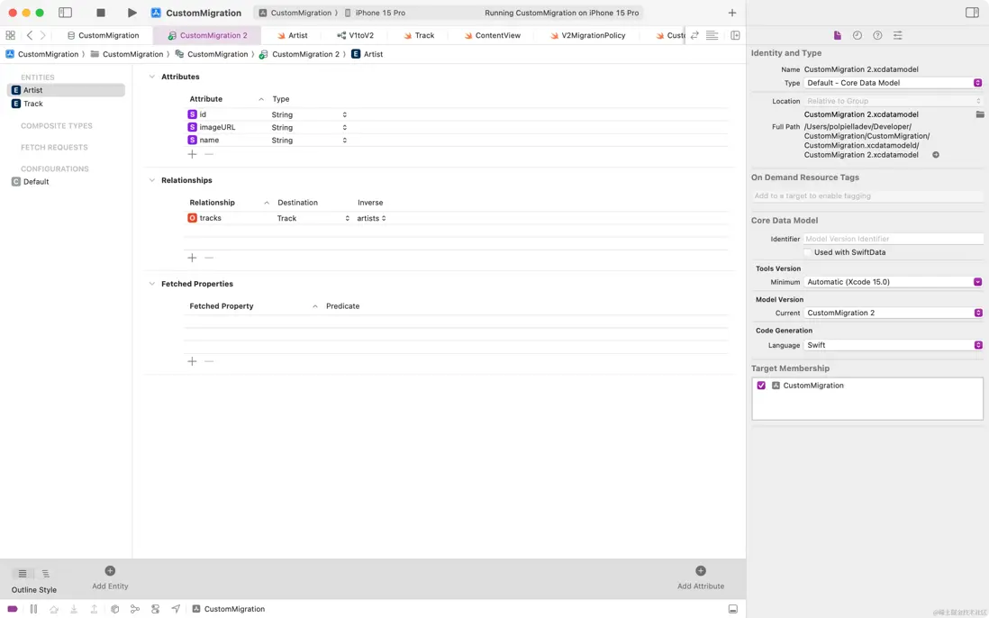Stop the running app with stop button
The width and height of the screenshot is (989, 618).
[x=100, y=13]
